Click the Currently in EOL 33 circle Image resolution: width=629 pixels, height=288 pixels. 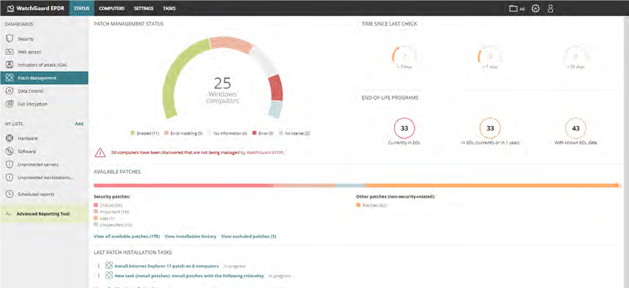(x=404, y=128)
